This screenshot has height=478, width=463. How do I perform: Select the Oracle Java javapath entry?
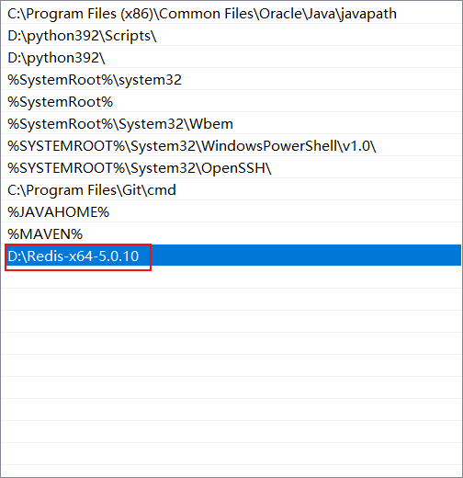tap(231, 14)
